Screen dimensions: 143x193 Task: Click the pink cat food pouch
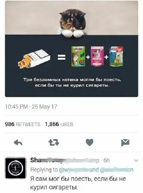[x=97, y=56]
